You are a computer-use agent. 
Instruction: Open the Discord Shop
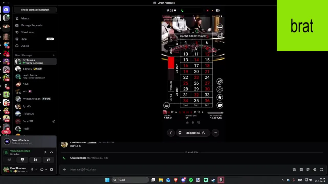click(35, 39)
